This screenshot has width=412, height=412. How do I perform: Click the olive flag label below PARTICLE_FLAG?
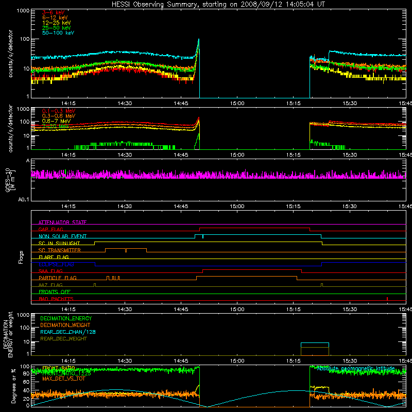(x=50, y=285)
